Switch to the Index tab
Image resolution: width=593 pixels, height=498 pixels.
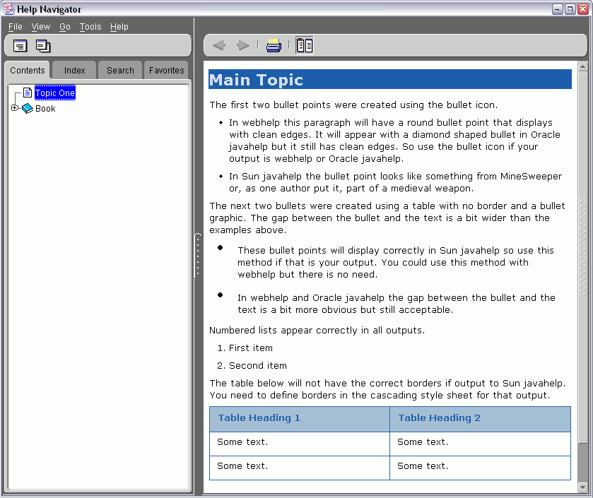tap(74, 70)
